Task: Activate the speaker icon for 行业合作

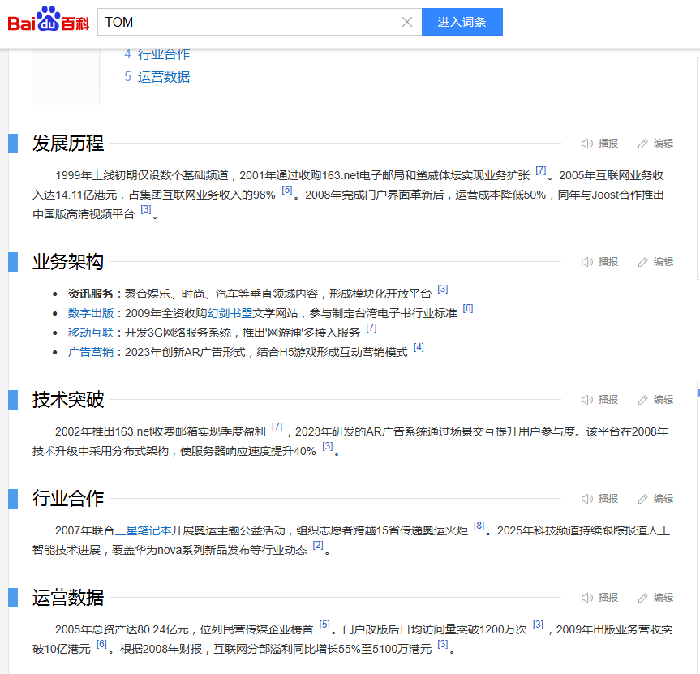Action: tap(588, 498)
